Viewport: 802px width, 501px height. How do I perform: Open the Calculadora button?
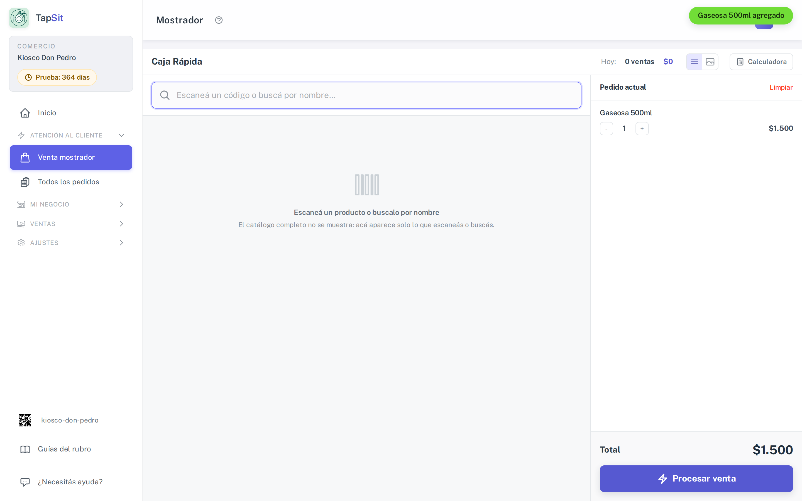761,62
